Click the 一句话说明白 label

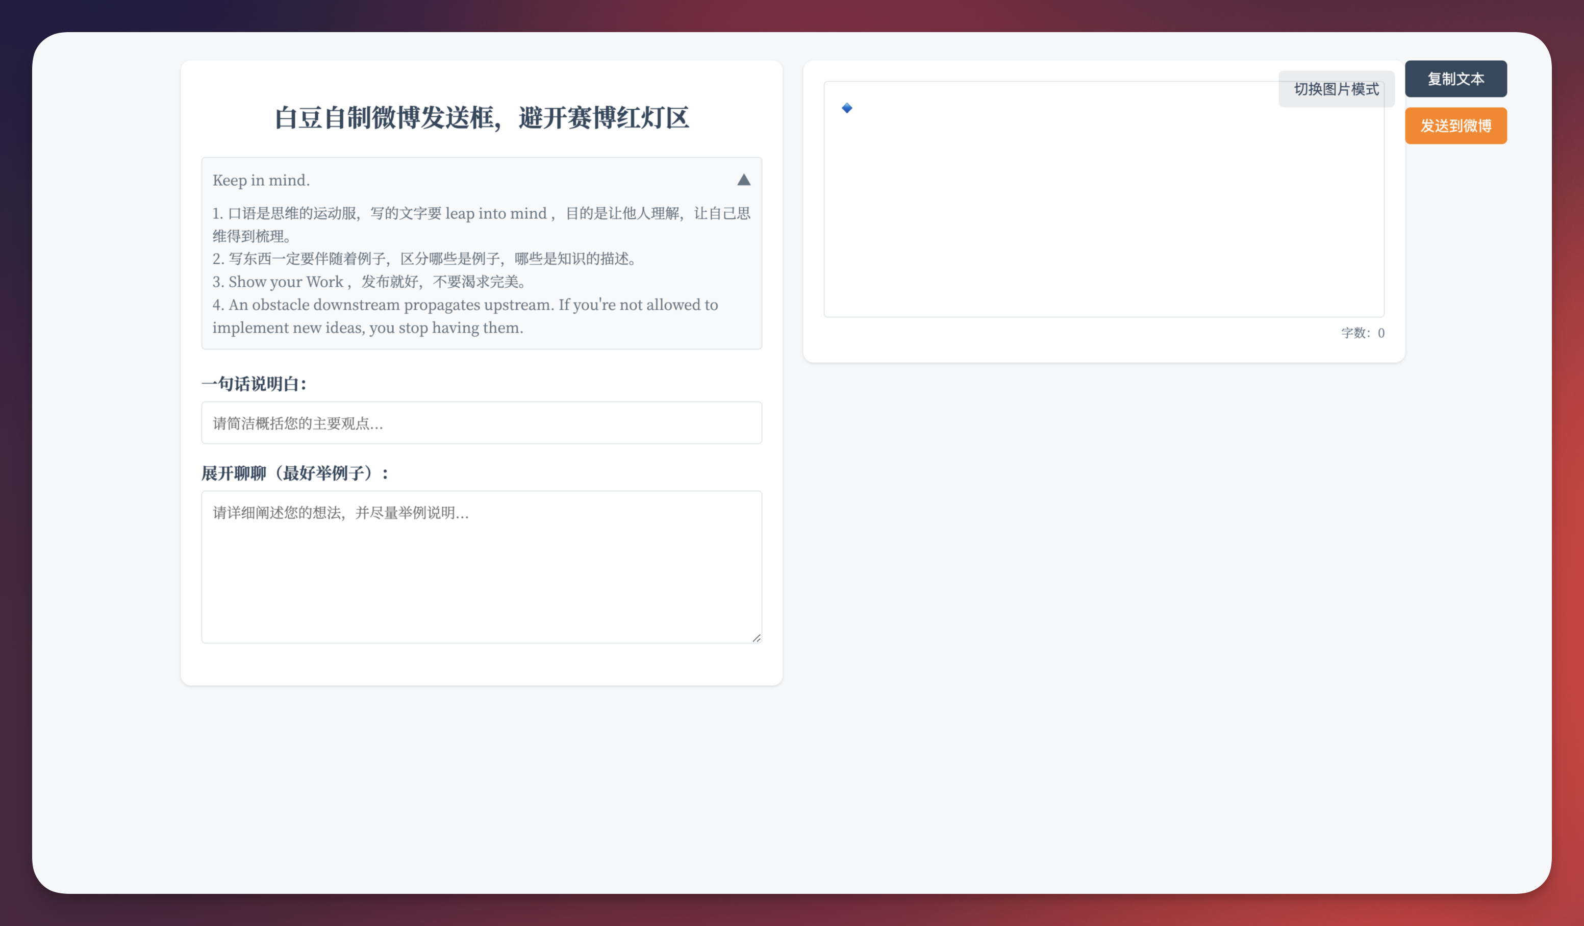(254, 384)
